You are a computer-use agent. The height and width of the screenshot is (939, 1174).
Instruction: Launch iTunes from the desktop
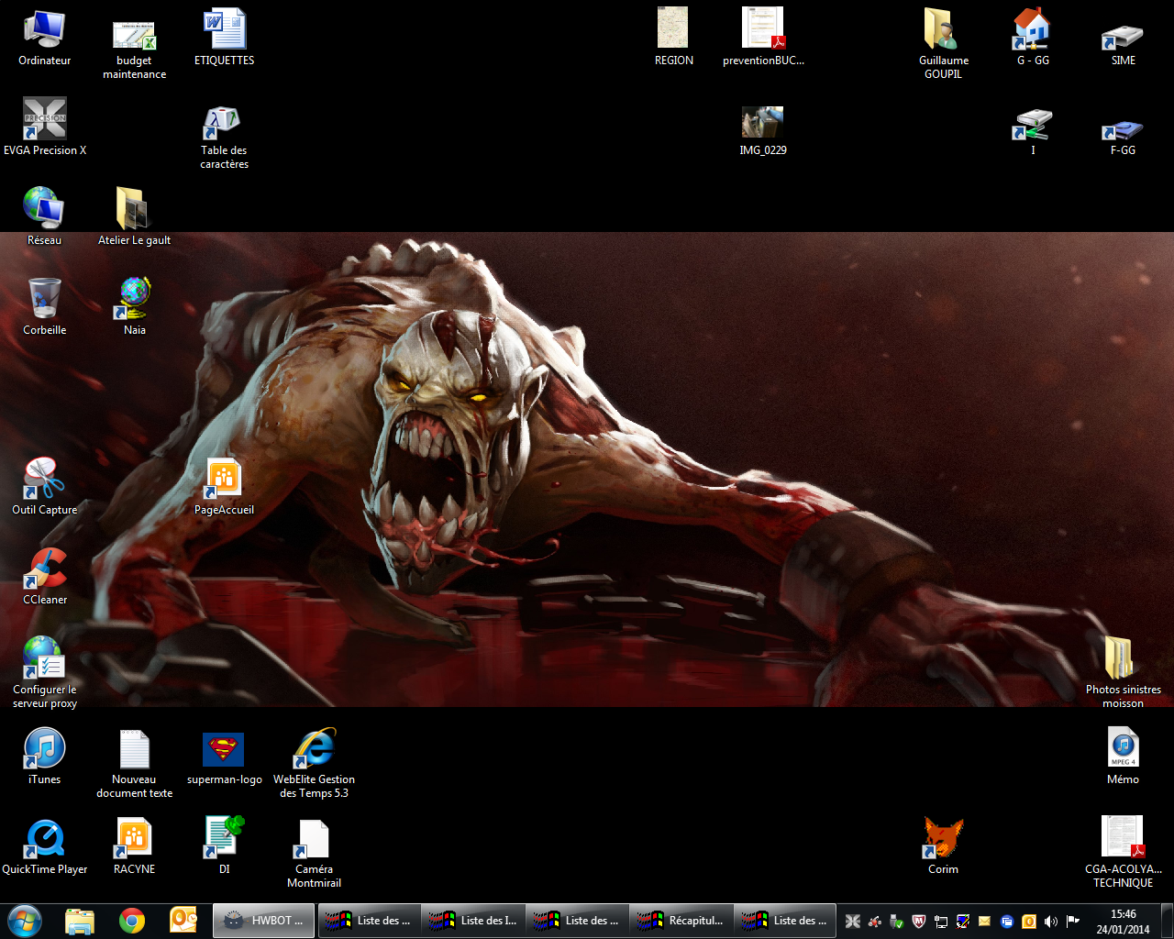tap(44, 757)
